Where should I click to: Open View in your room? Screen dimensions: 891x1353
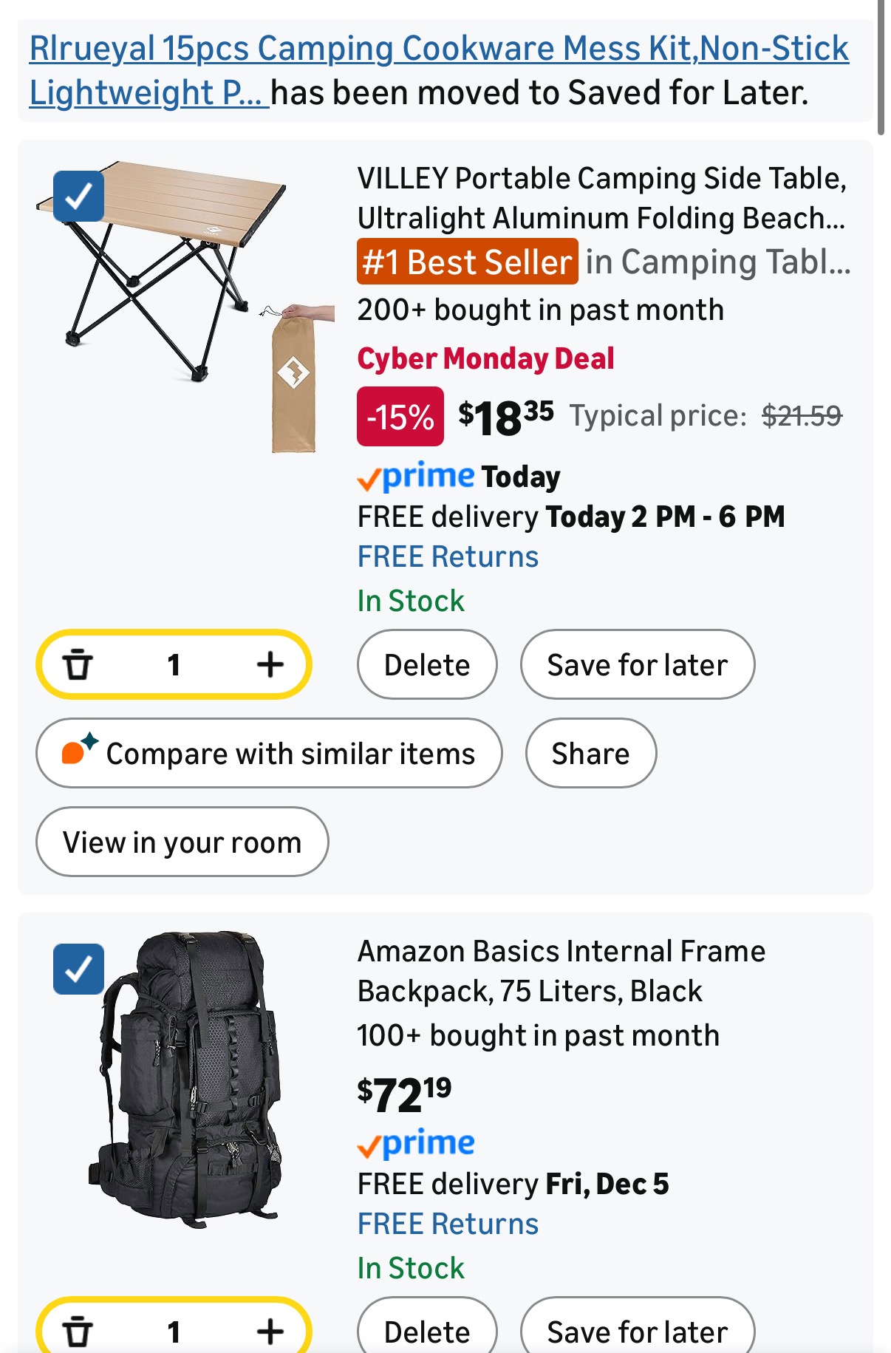click(182, 842)
